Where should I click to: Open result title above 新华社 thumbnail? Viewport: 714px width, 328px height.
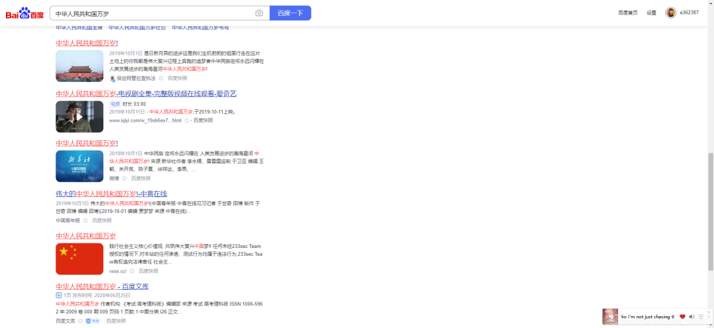(x=87, y=143)
